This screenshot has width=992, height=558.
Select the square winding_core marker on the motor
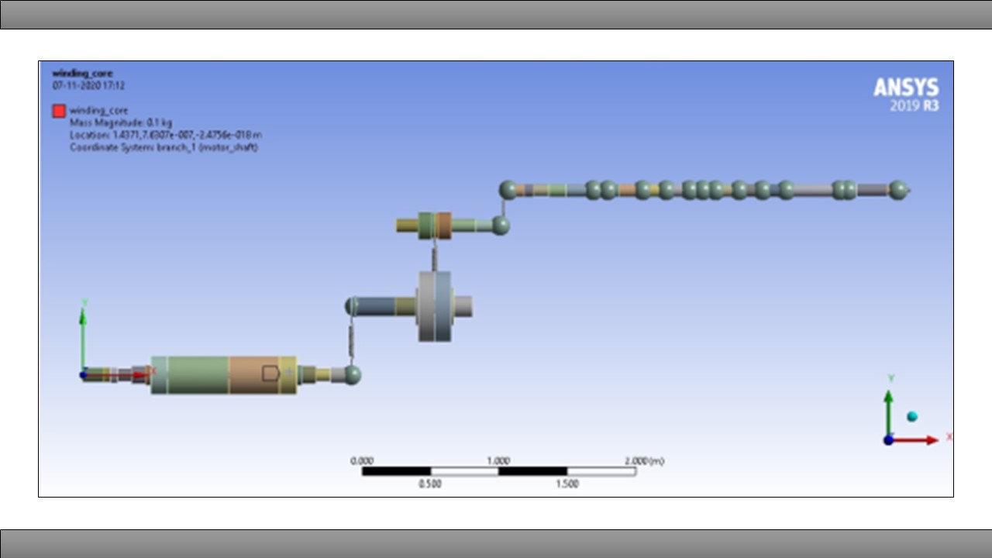(270, 374)
